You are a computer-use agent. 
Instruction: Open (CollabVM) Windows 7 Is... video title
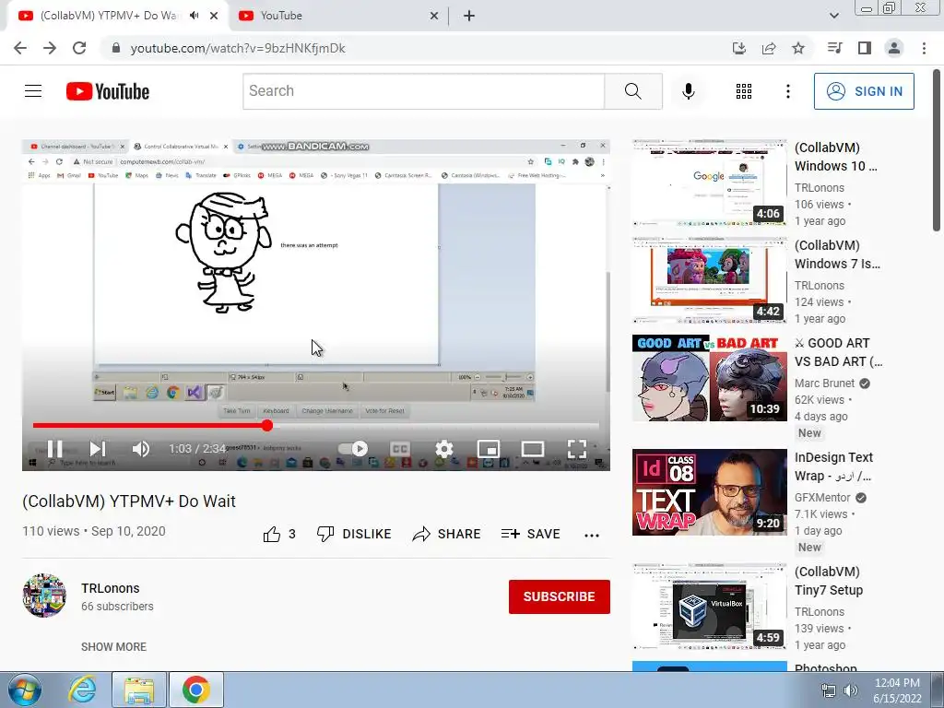(837, 254)
